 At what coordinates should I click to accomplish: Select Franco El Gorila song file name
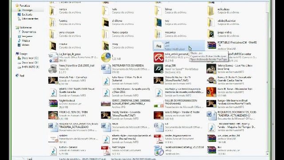[x=235, y=79]
